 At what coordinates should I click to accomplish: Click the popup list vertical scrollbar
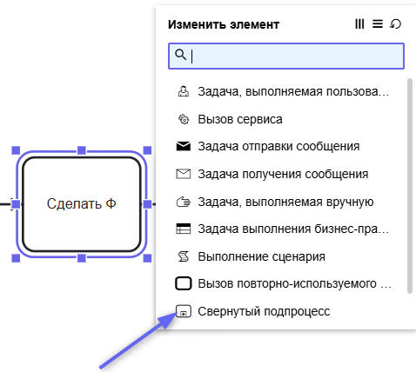410,186
